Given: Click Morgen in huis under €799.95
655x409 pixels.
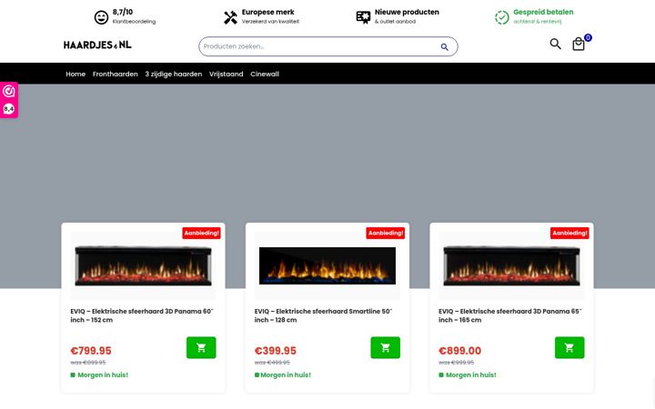Looking at the screenshot, I should (x=103, y=374).
